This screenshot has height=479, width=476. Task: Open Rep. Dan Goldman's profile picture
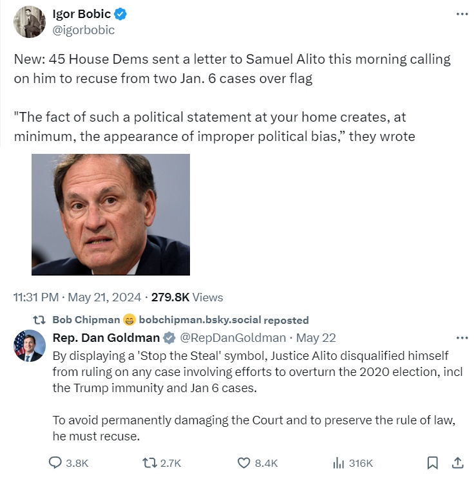pyautogui.click(x=30, y=346)
